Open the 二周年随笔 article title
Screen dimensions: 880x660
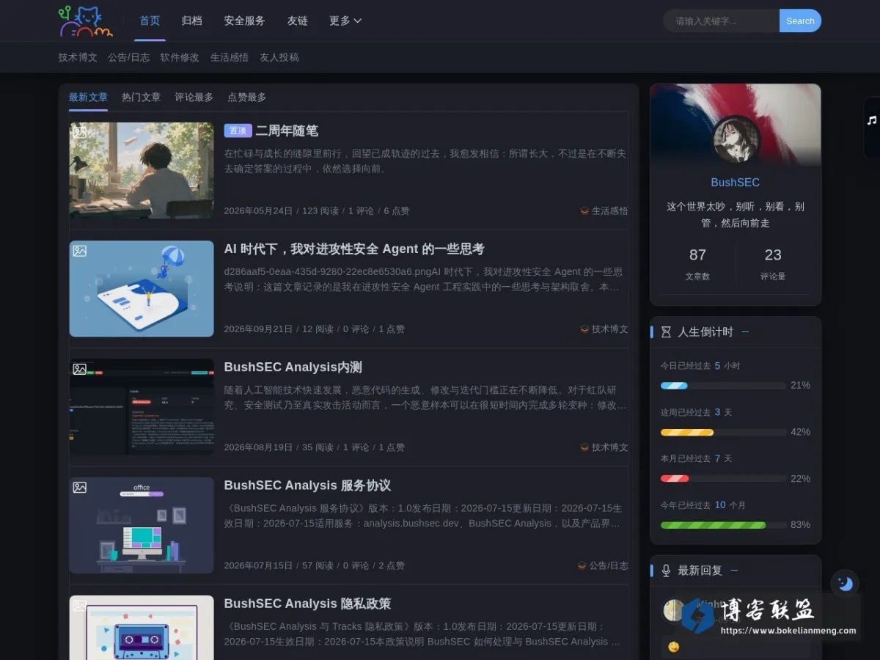[287, 131]
